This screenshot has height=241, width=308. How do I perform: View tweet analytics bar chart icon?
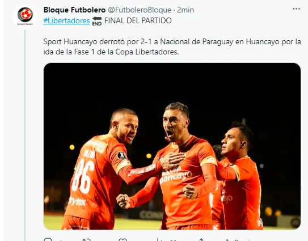(159, 239)
